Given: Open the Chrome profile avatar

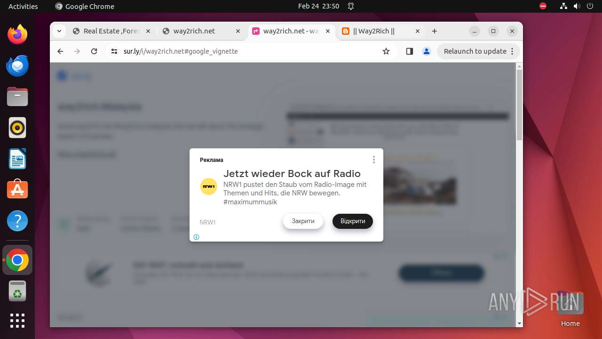Looking at the screenshot, I should pyautogui.click(x=427, y=51).
